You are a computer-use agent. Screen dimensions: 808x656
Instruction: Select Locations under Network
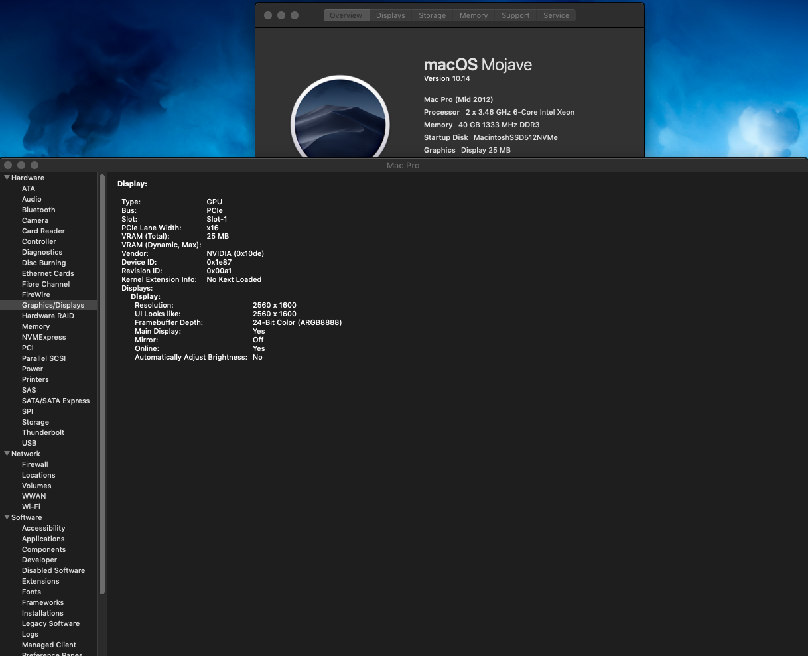(38, 475)
